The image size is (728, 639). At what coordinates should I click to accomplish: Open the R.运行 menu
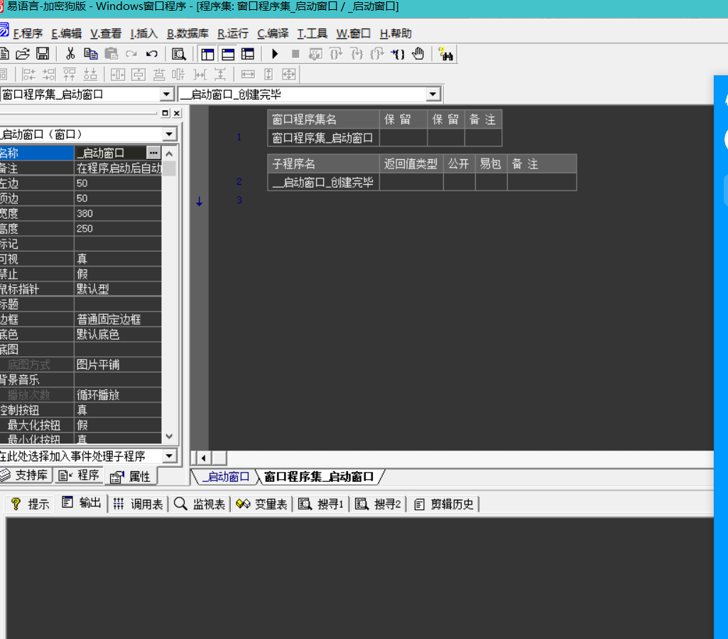[232, 33]
